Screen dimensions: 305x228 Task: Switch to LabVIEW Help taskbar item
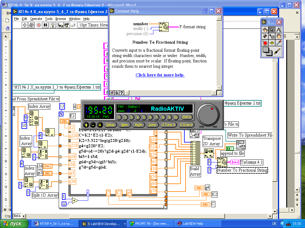(198, 224)
